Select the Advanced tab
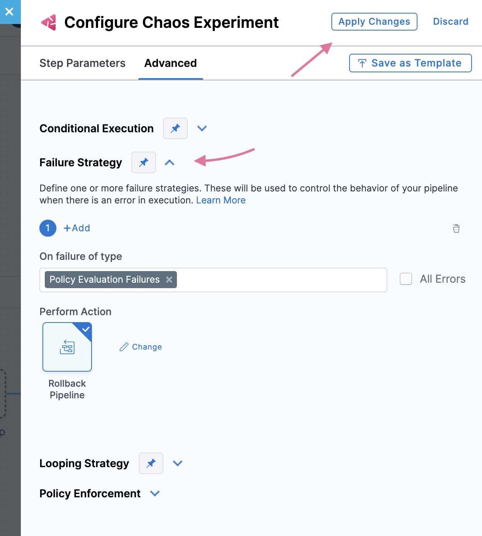The width and height of the screenshot is (482, 536). (170, 63)
